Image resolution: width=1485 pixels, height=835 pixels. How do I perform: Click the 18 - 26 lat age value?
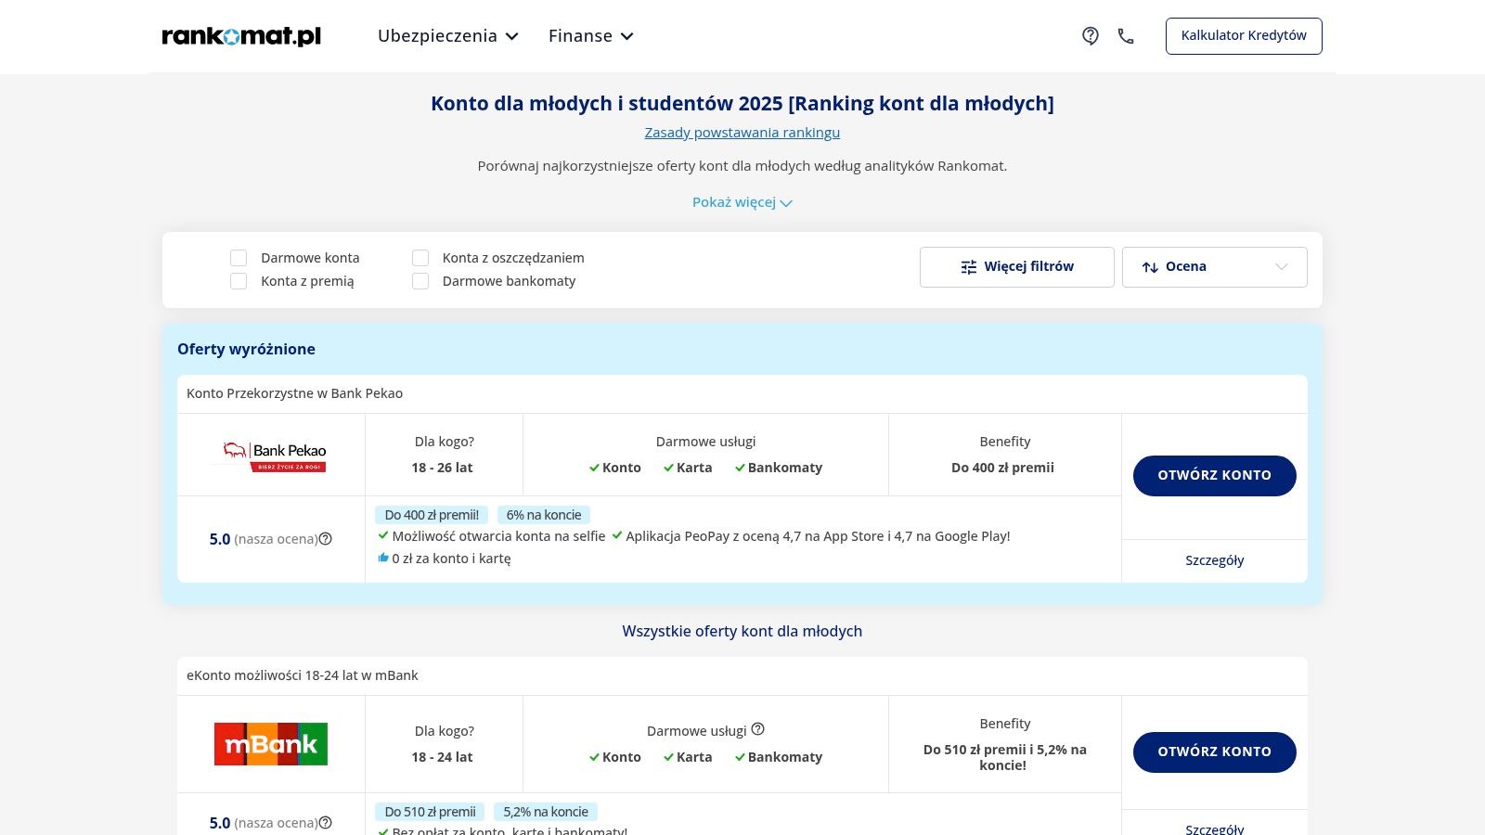coord(442,468)
